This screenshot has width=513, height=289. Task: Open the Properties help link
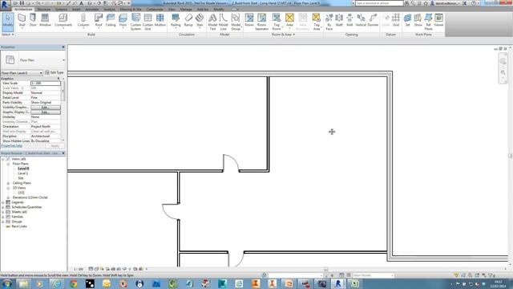12,146
